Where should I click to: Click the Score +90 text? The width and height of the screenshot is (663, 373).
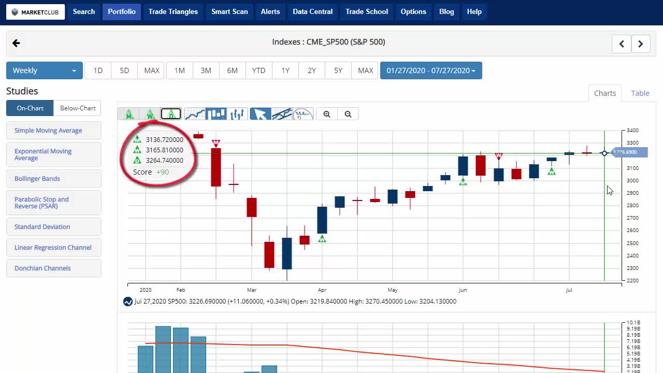151,172
